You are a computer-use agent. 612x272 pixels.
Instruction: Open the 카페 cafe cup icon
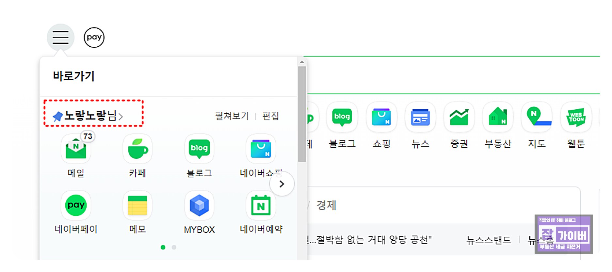(137, 149)
